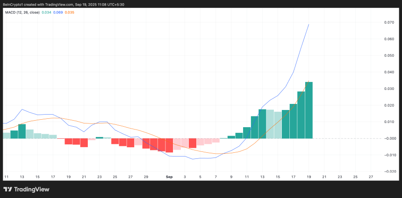Select the tallest teal histogram bar
The height and width of the screenshot is (198, 402).
pos(309,110)
